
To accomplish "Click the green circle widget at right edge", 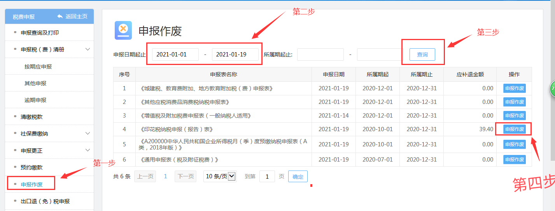I will 552,89.
